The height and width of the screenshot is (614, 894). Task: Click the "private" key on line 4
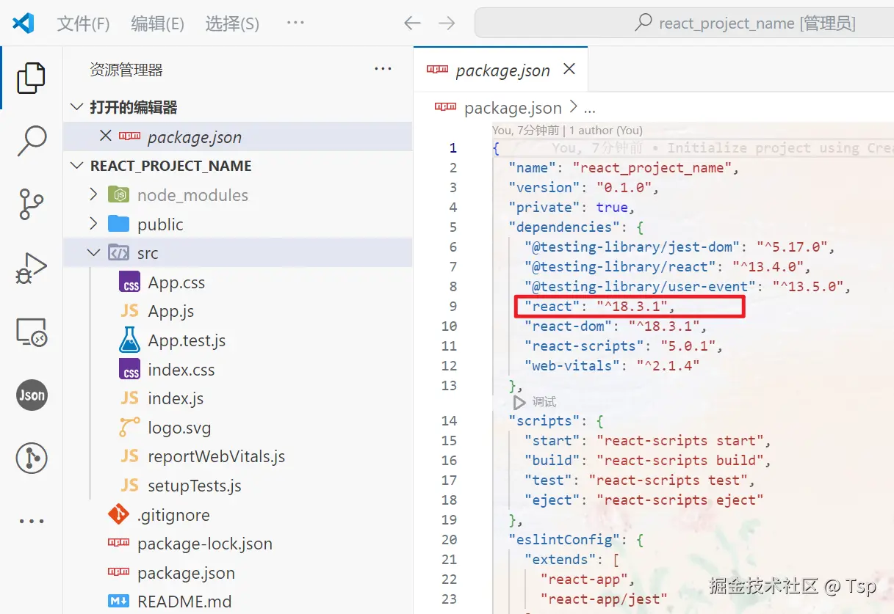click(544, 207)
